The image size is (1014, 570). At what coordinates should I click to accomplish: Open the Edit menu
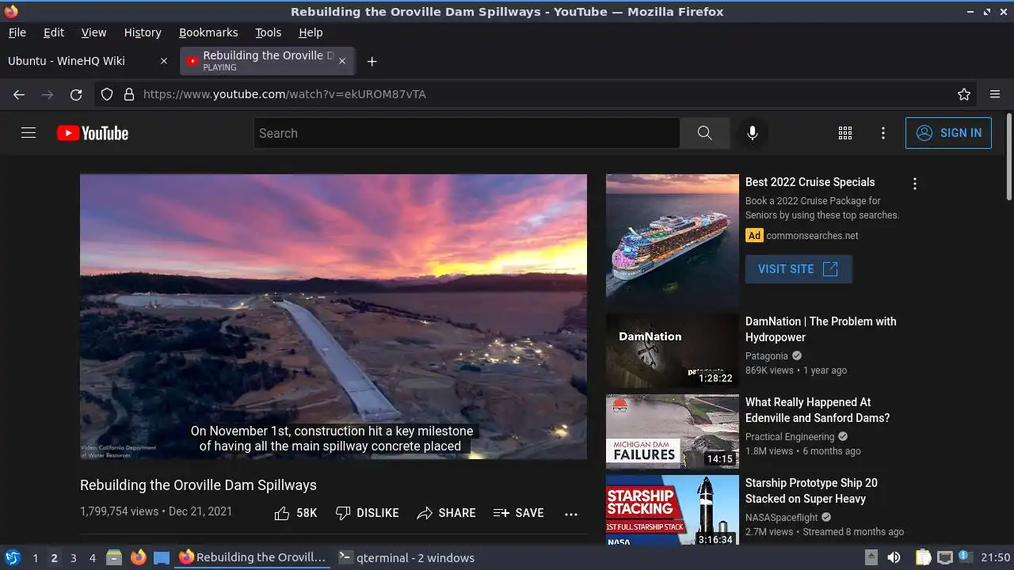click(x=54, y=32)
